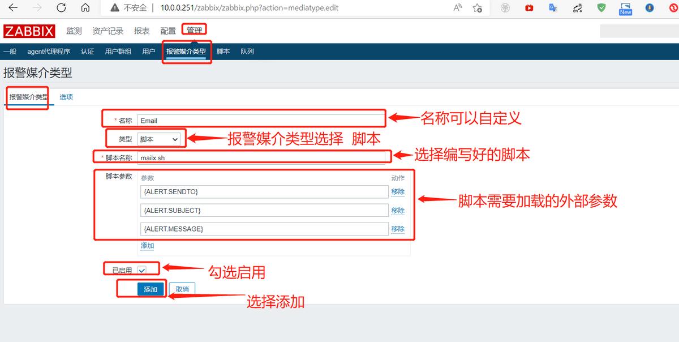This screenshot has width=679, height=342.
Task: Click 添加 link to add script parameter
Action: pyautogui.click(x=147, y=245)
